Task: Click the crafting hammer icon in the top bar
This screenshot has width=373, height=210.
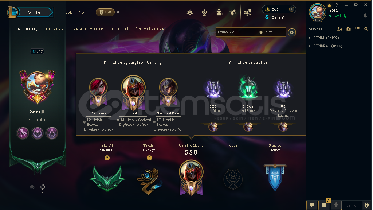Action: (x=233, y=13)
